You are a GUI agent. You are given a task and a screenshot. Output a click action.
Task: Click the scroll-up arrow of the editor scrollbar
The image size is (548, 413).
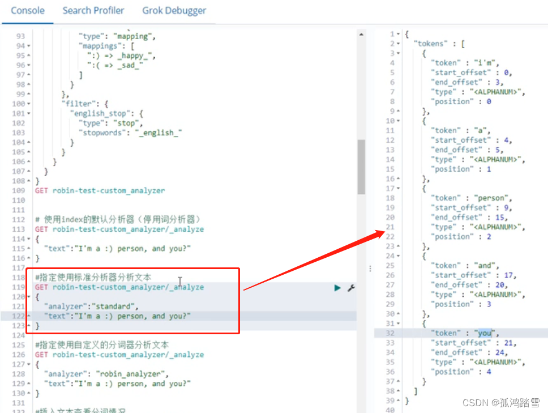point(361,34)
